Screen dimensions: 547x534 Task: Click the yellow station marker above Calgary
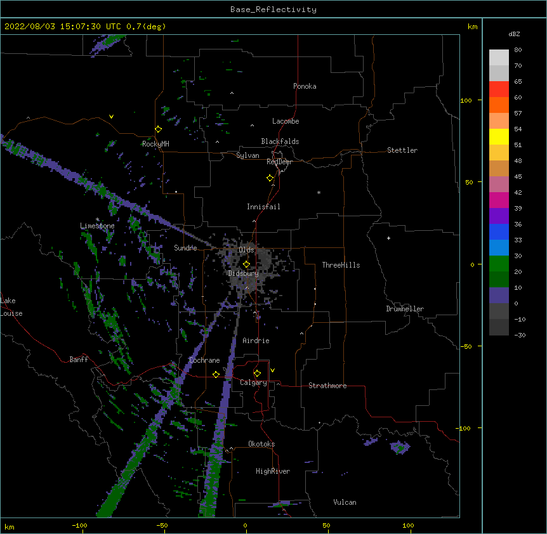coord(257,374)
